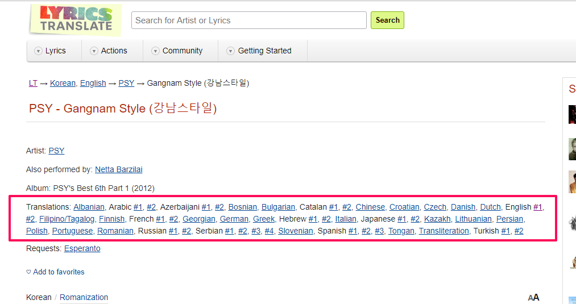
Task: Expand the Lyrics menu dropdown arrow
Action: (x=38, y=51)
